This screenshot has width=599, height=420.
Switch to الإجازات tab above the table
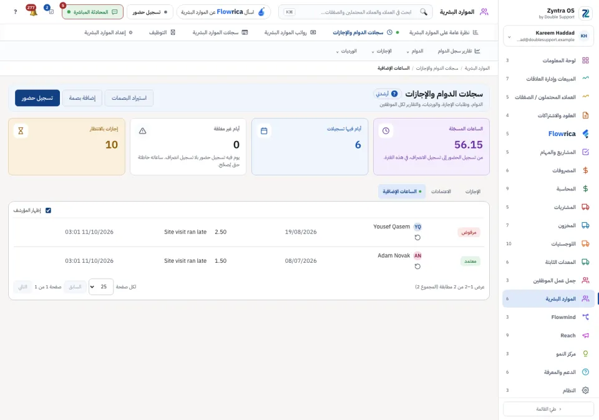[x=472, y=192]
